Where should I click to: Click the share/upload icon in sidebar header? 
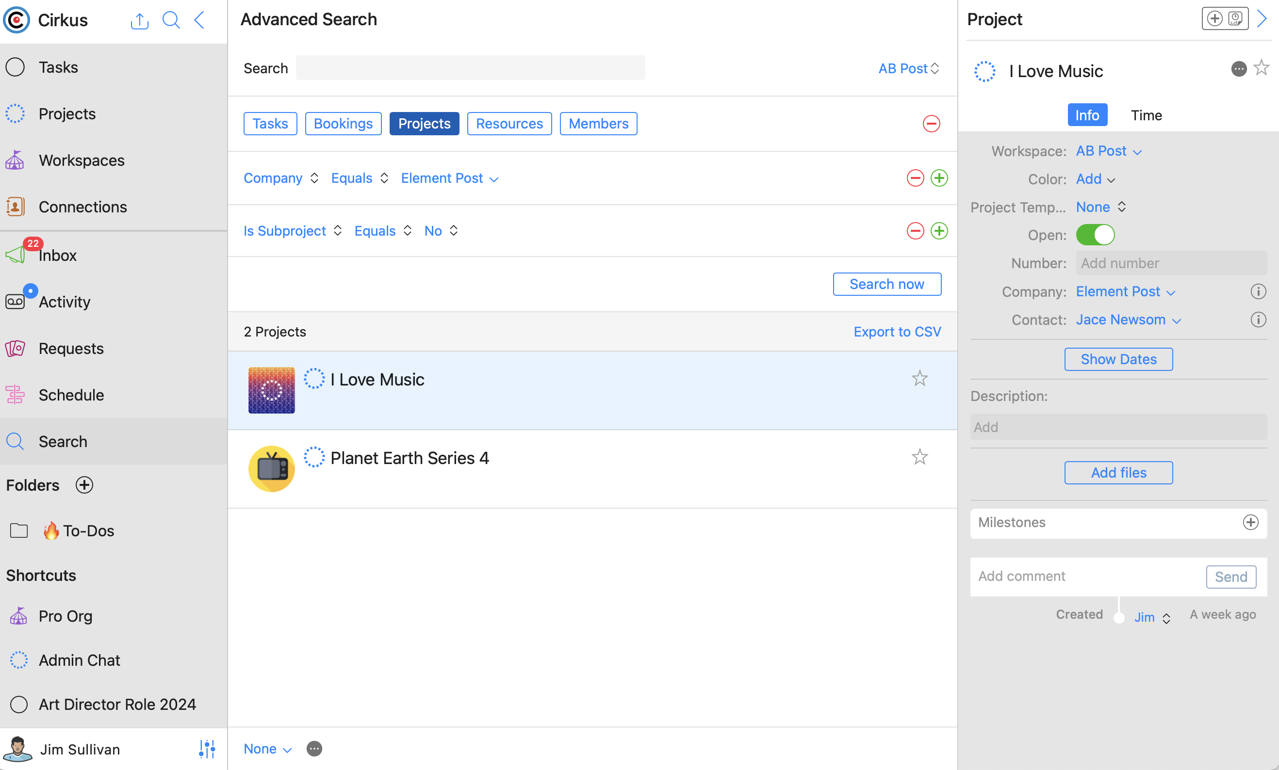pos(139,21)
